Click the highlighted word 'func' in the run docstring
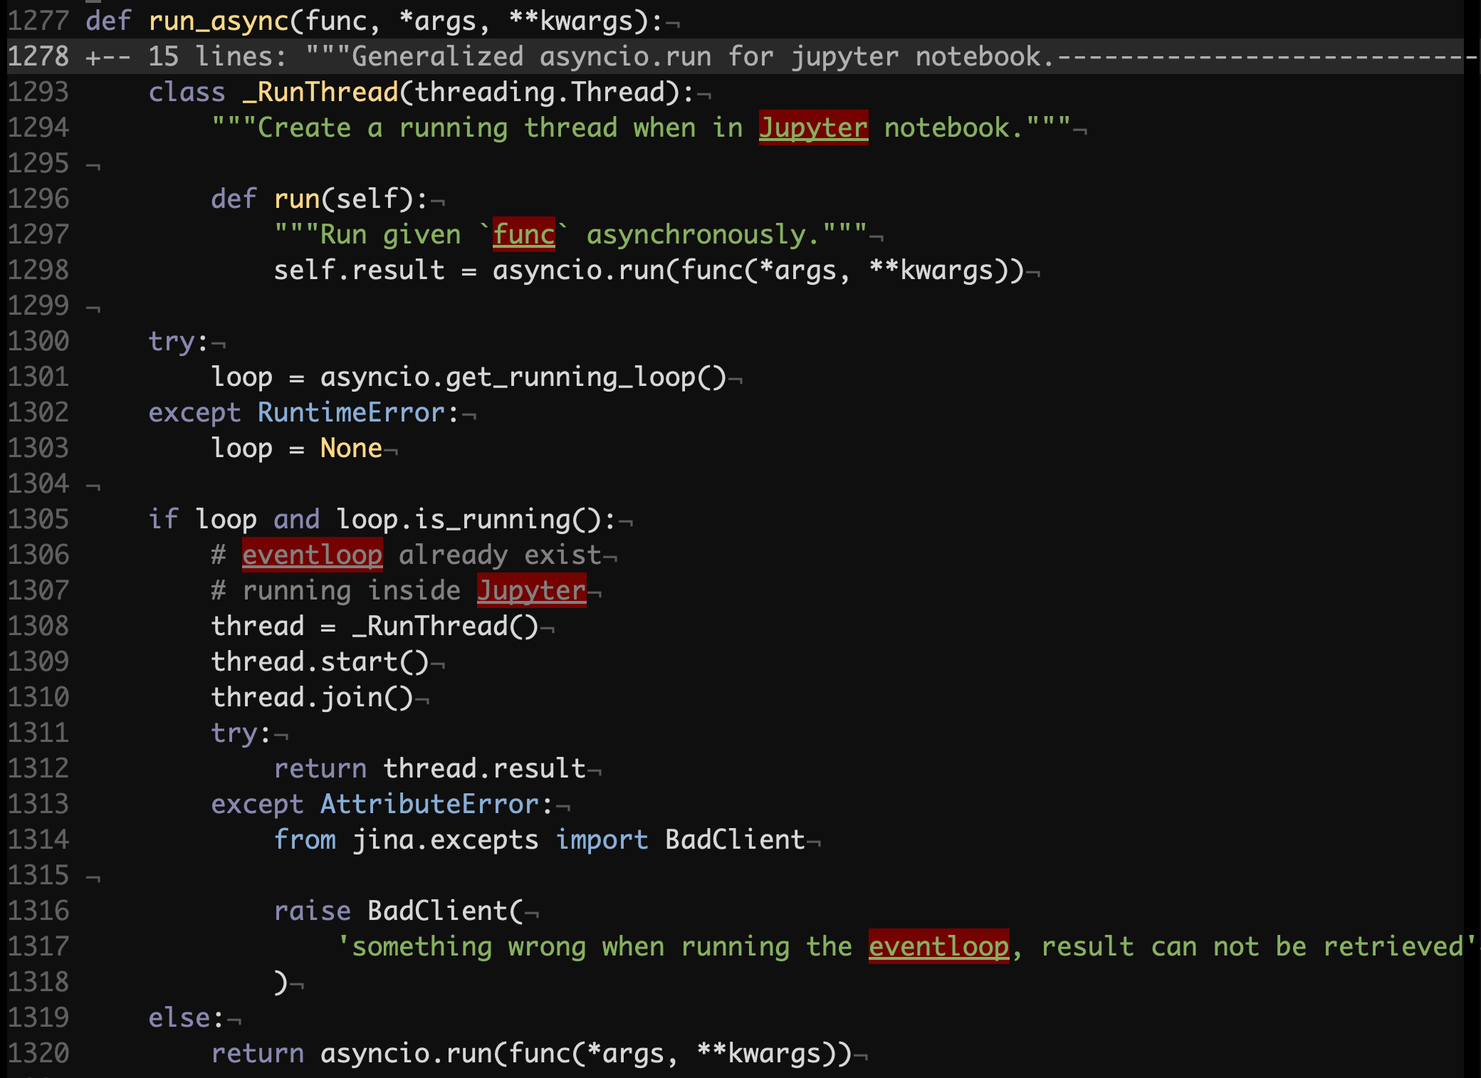 coord(523,234)
